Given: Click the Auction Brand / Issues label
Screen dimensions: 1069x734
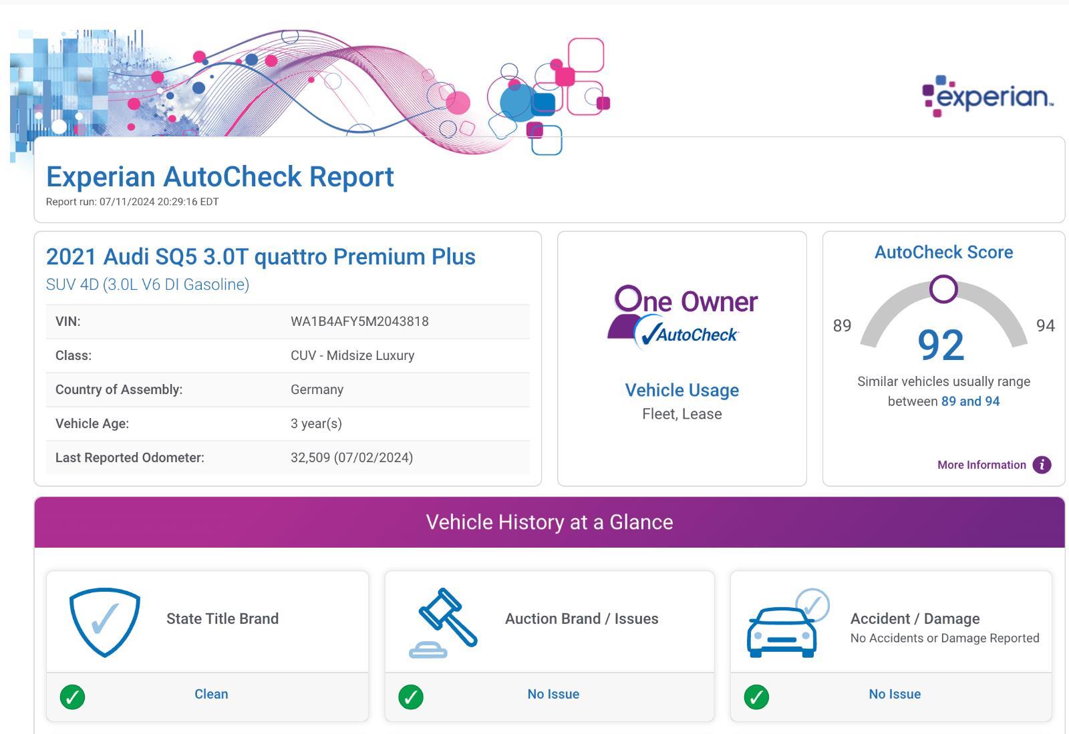Looking at the screenshot, I should click(582, 619).
